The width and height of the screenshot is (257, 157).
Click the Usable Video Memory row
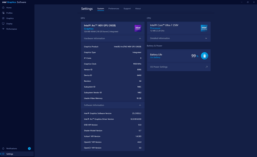click(112, 98)
